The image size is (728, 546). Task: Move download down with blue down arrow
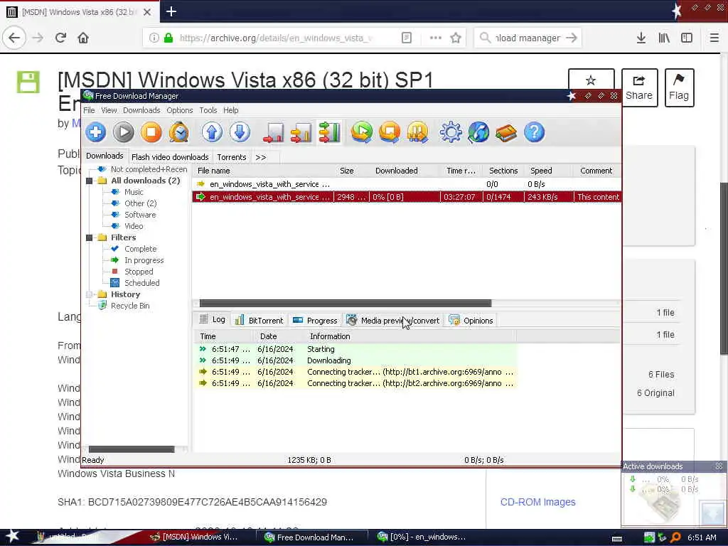[x=240, y=132]
